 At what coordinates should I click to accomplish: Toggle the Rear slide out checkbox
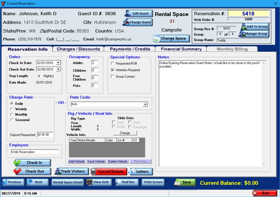(130, 122)
